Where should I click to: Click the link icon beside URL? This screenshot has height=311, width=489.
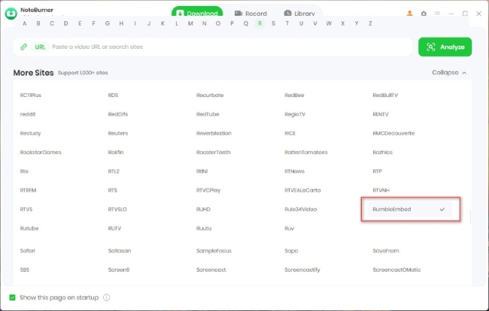(x=24, y=47)
